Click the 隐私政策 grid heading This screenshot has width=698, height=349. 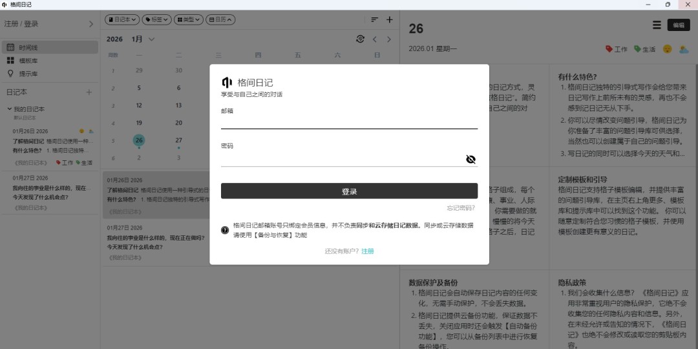(x=572, y=282)
